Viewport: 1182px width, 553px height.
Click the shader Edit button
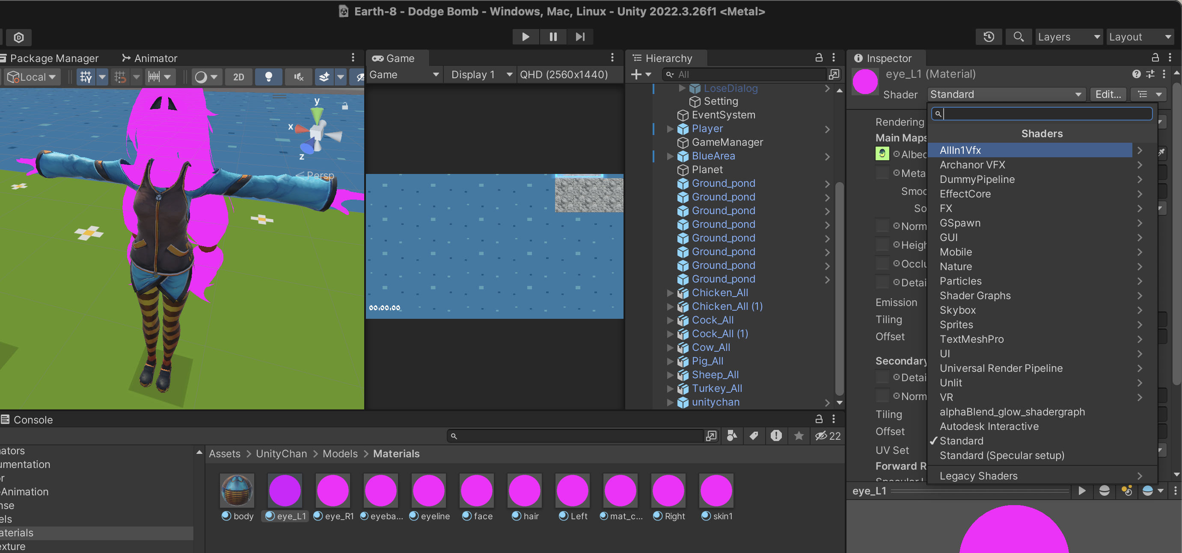click(x=1108, y=94)
